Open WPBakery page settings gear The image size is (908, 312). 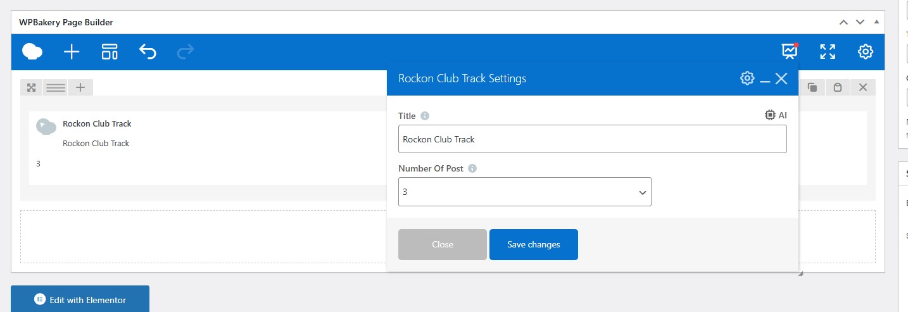(866, 52)
